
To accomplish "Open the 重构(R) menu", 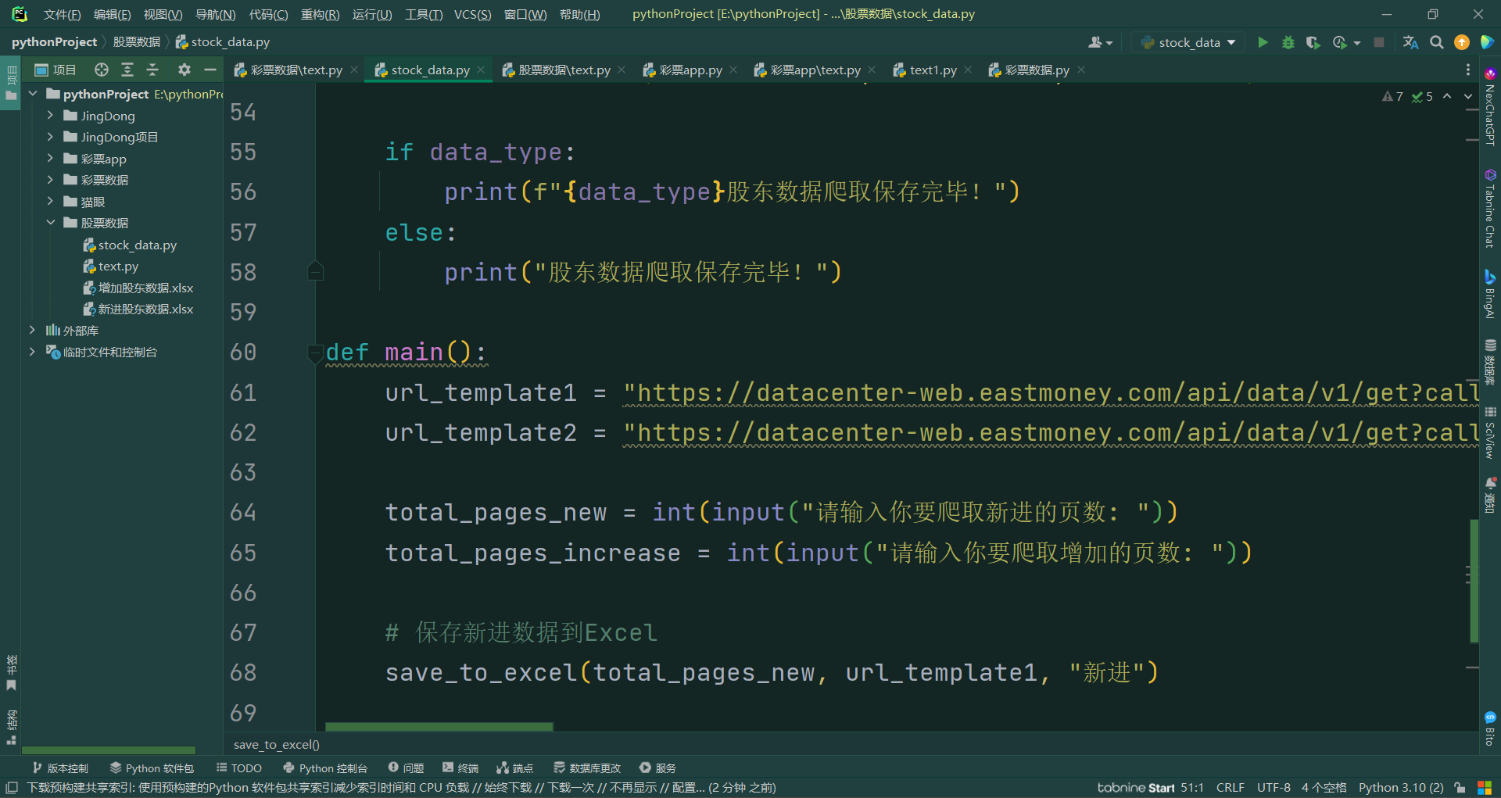I will click(321, 14).
